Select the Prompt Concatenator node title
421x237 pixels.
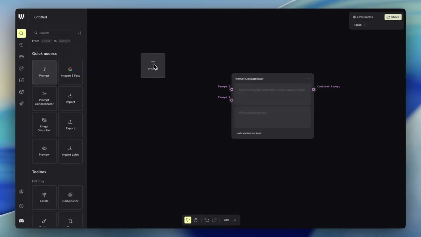pos(249,79)
